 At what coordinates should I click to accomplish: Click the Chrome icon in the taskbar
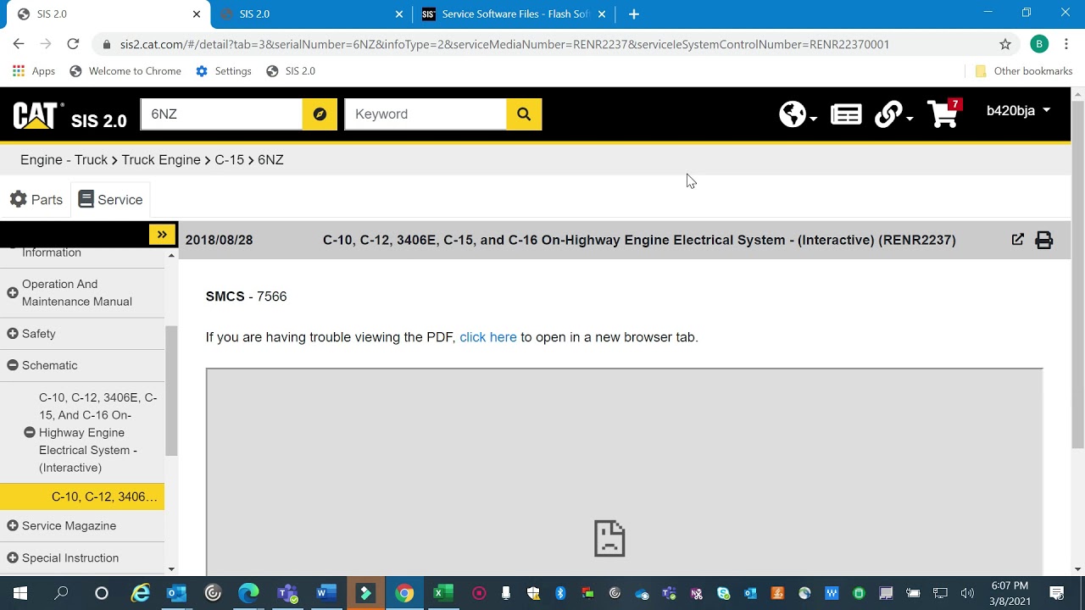pyautogui.click(x=403, y=593)
